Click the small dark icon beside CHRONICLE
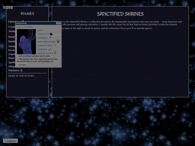 [x=50, y=37]
